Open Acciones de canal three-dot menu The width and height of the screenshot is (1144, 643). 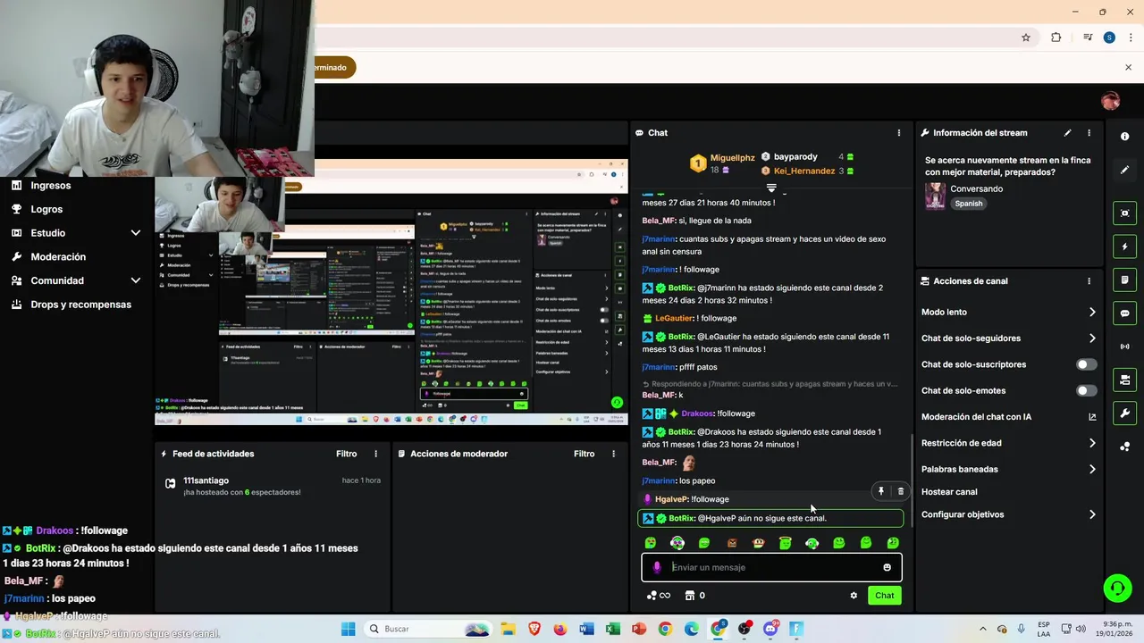(x=1089, y=281)
